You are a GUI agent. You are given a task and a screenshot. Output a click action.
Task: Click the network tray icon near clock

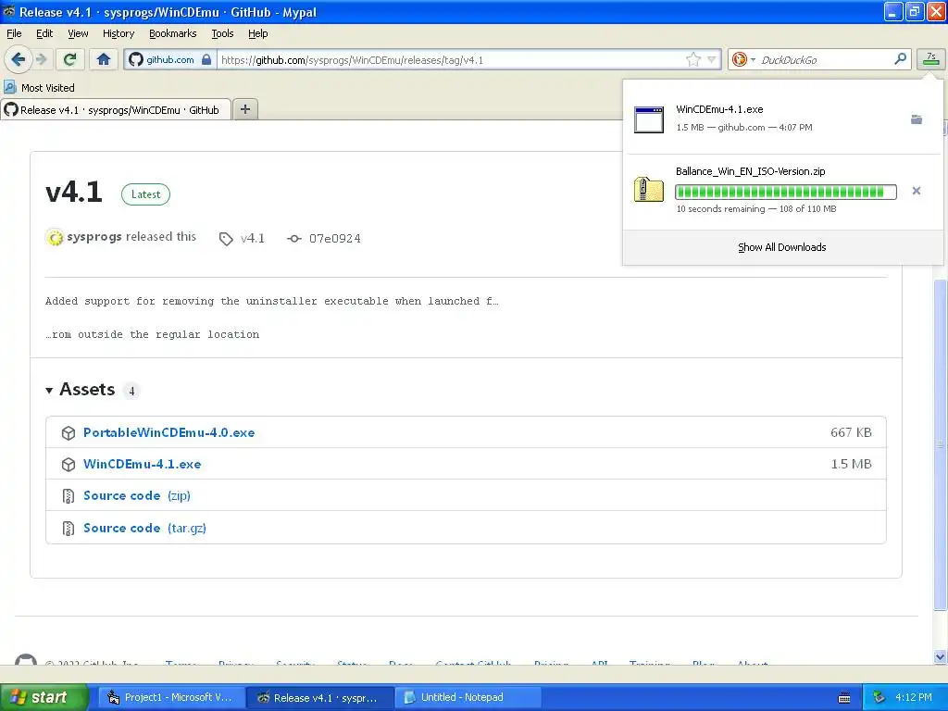(879, 697)
